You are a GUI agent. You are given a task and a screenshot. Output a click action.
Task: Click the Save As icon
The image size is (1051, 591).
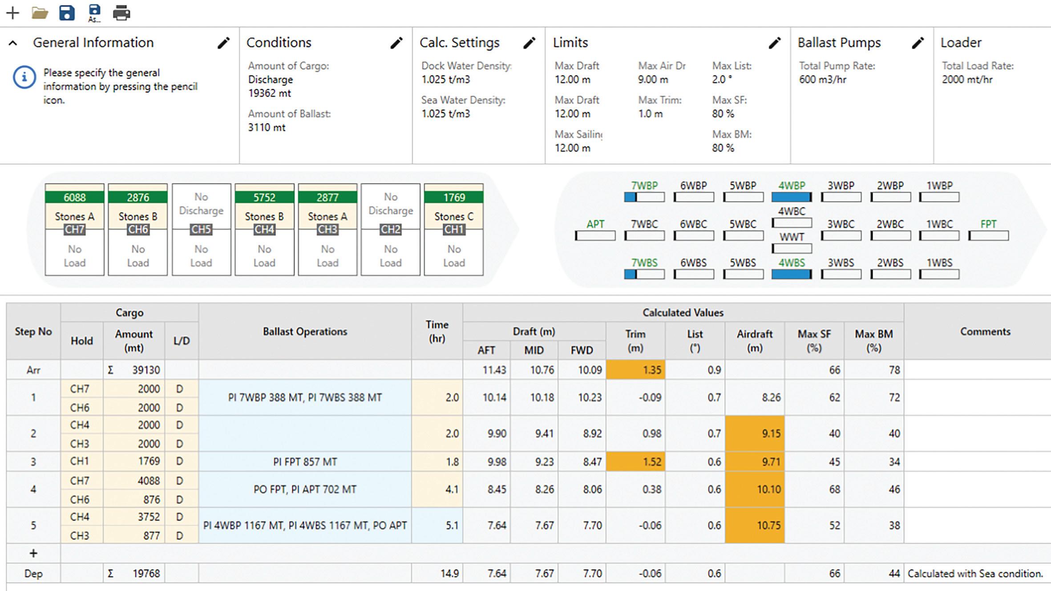pyautogui.click(x=94, y=13)
